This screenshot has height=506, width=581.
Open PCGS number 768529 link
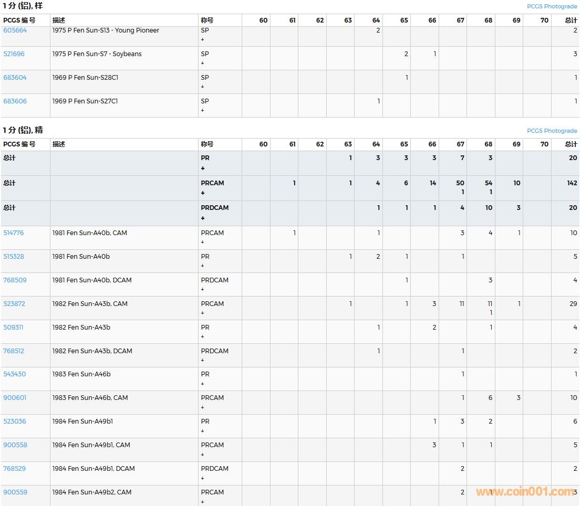coord(15,469)
